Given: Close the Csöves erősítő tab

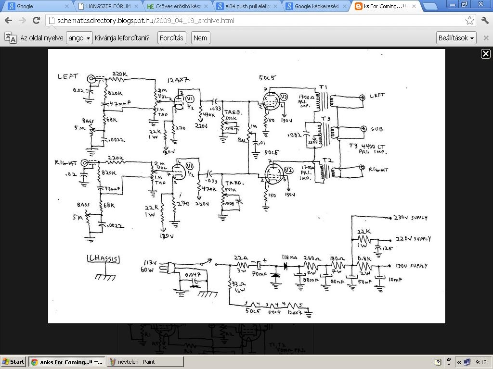Looking at the screenshot, I should [206, 6].
